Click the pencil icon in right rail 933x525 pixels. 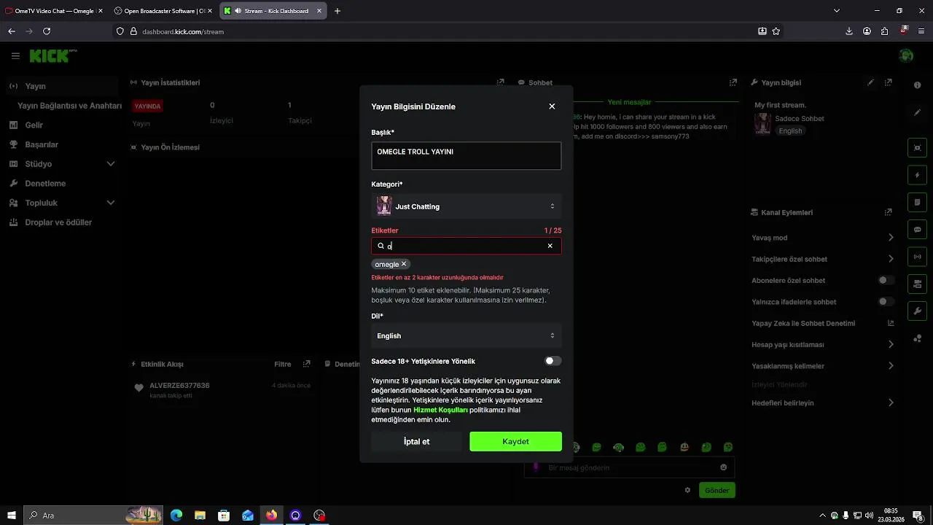click(917, 112)
